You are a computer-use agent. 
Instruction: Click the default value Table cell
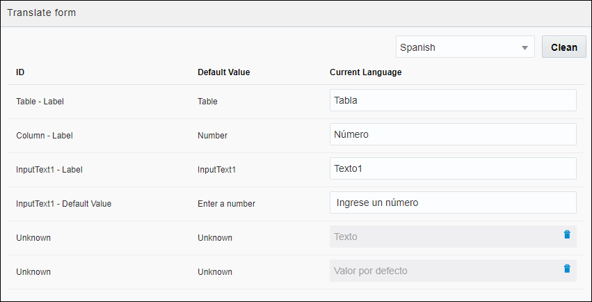coord(208,102)
